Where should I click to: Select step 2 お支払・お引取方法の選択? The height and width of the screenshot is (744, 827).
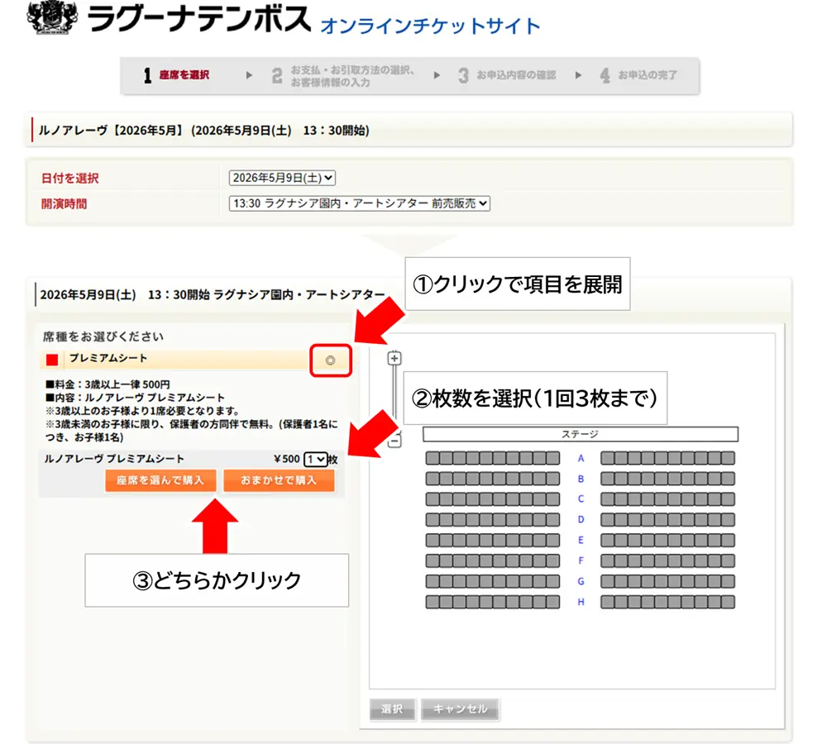[x=343, y=76]
